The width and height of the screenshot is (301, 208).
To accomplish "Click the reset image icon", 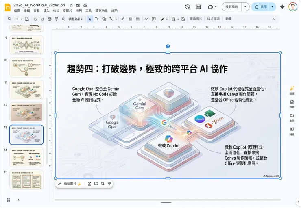I will 183,19.
